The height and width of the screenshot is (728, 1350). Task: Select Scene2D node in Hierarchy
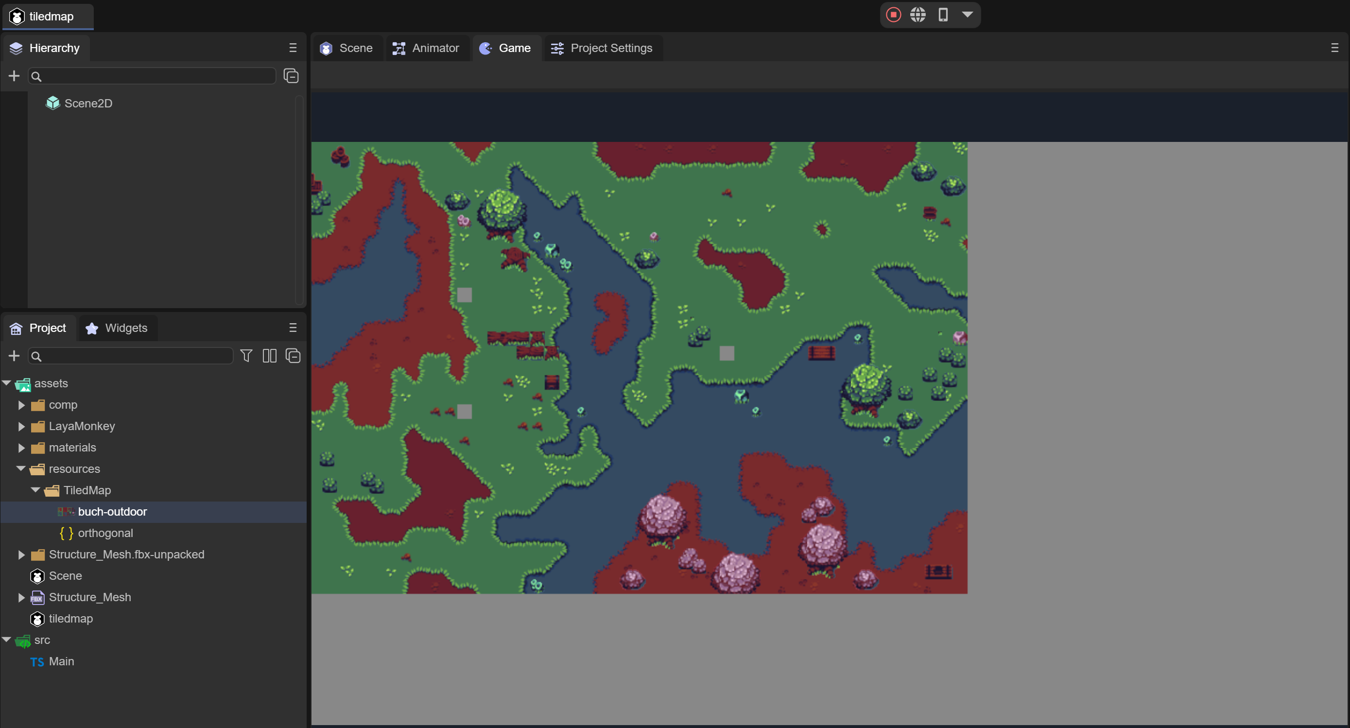[x=88, y=103]
